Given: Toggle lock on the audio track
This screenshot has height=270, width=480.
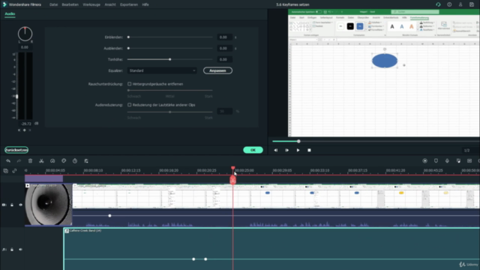Looking at the screenshot, I should [12, 250].
